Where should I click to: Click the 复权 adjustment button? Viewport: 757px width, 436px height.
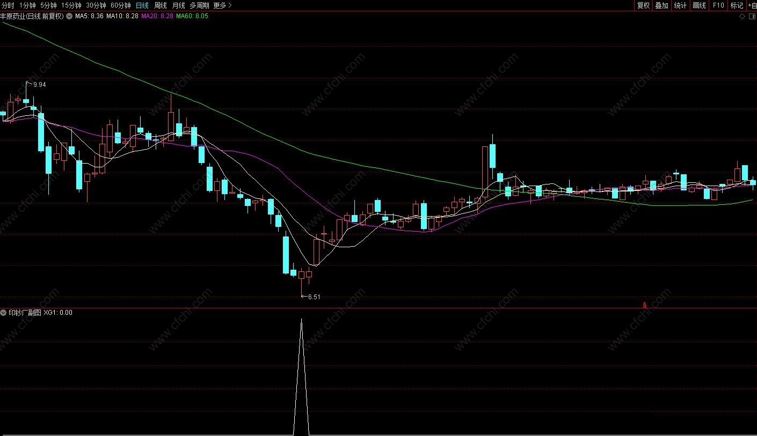pyautogui.click(x=643, y=5)
